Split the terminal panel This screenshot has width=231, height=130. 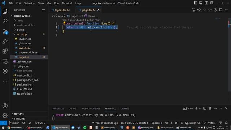(205, 108)
